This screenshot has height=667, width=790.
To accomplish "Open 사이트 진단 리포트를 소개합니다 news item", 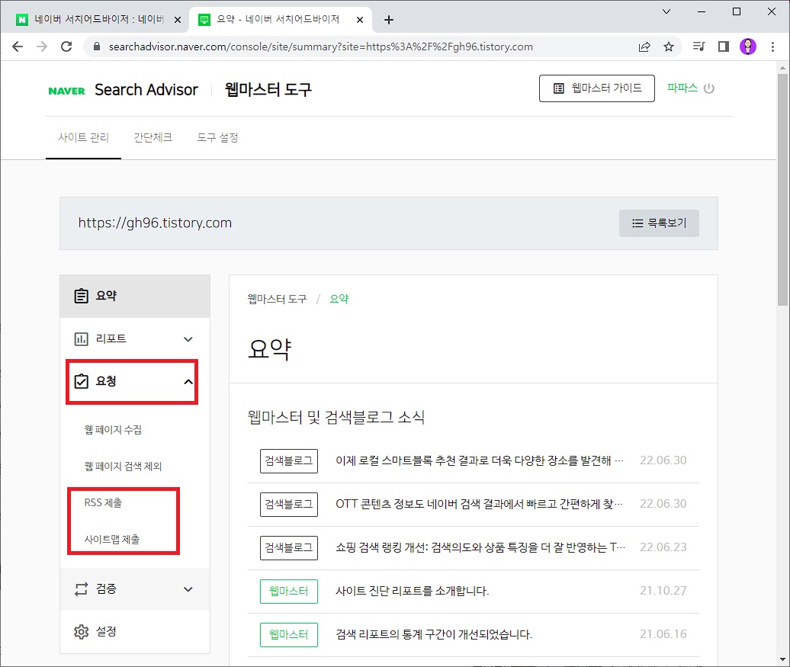I will coord(412,591).
